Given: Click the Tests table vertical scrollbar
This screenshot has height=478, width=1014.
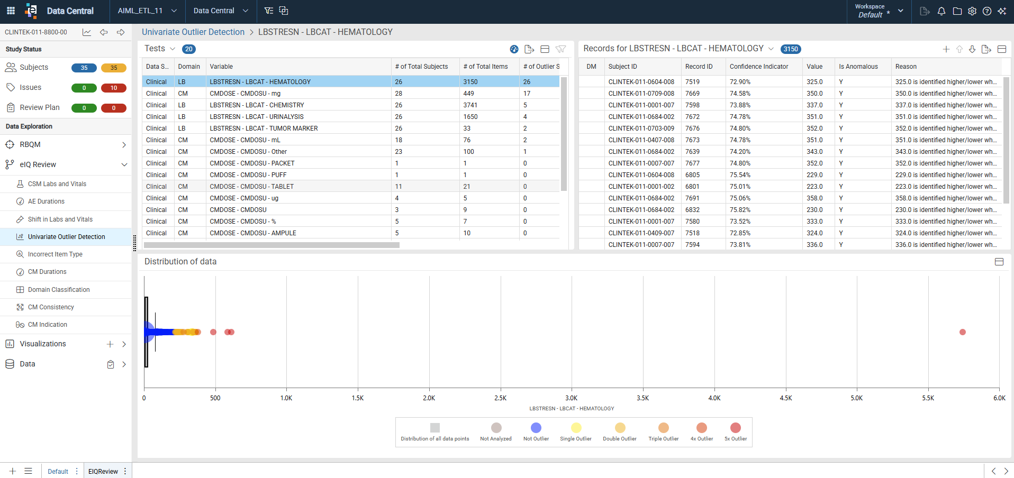Looking at the screenshot, I should (x=564, y=134).
